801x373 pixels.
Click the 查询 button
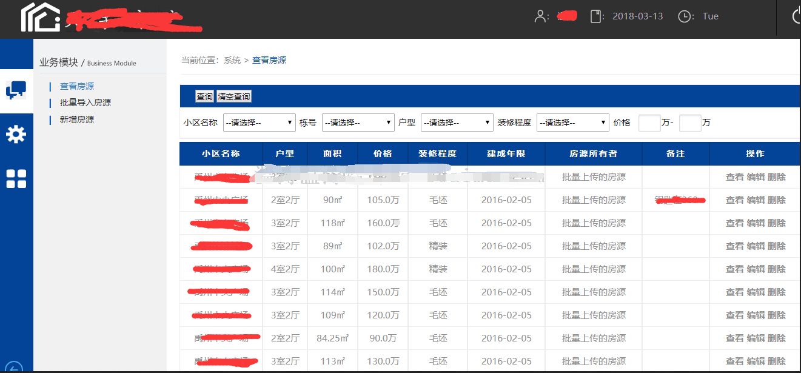tap(204, 97)
